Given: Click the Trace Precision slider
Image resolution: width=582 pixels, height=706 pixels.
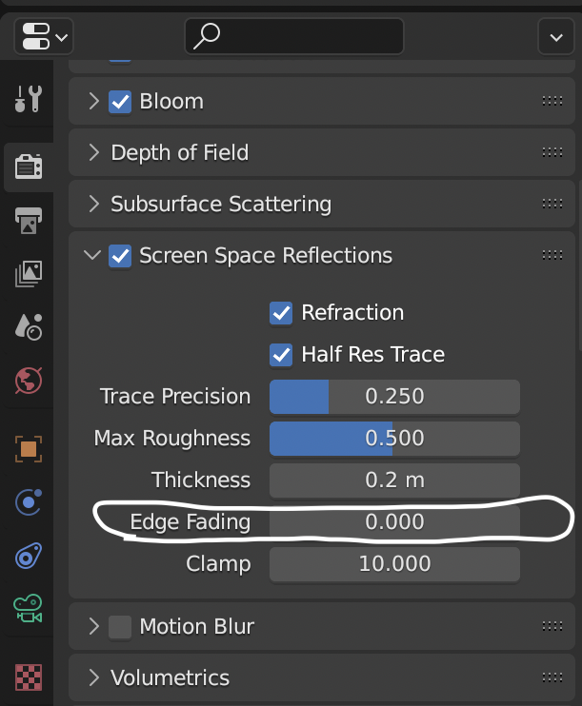Looking at the screenshot, I should (394, 396).
